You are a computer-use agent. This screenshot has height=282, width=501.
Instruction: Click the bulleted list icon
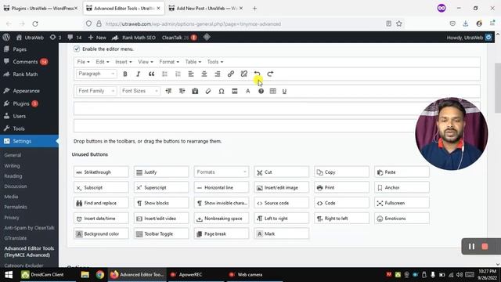pyautogui.click(x=165, y=74)
